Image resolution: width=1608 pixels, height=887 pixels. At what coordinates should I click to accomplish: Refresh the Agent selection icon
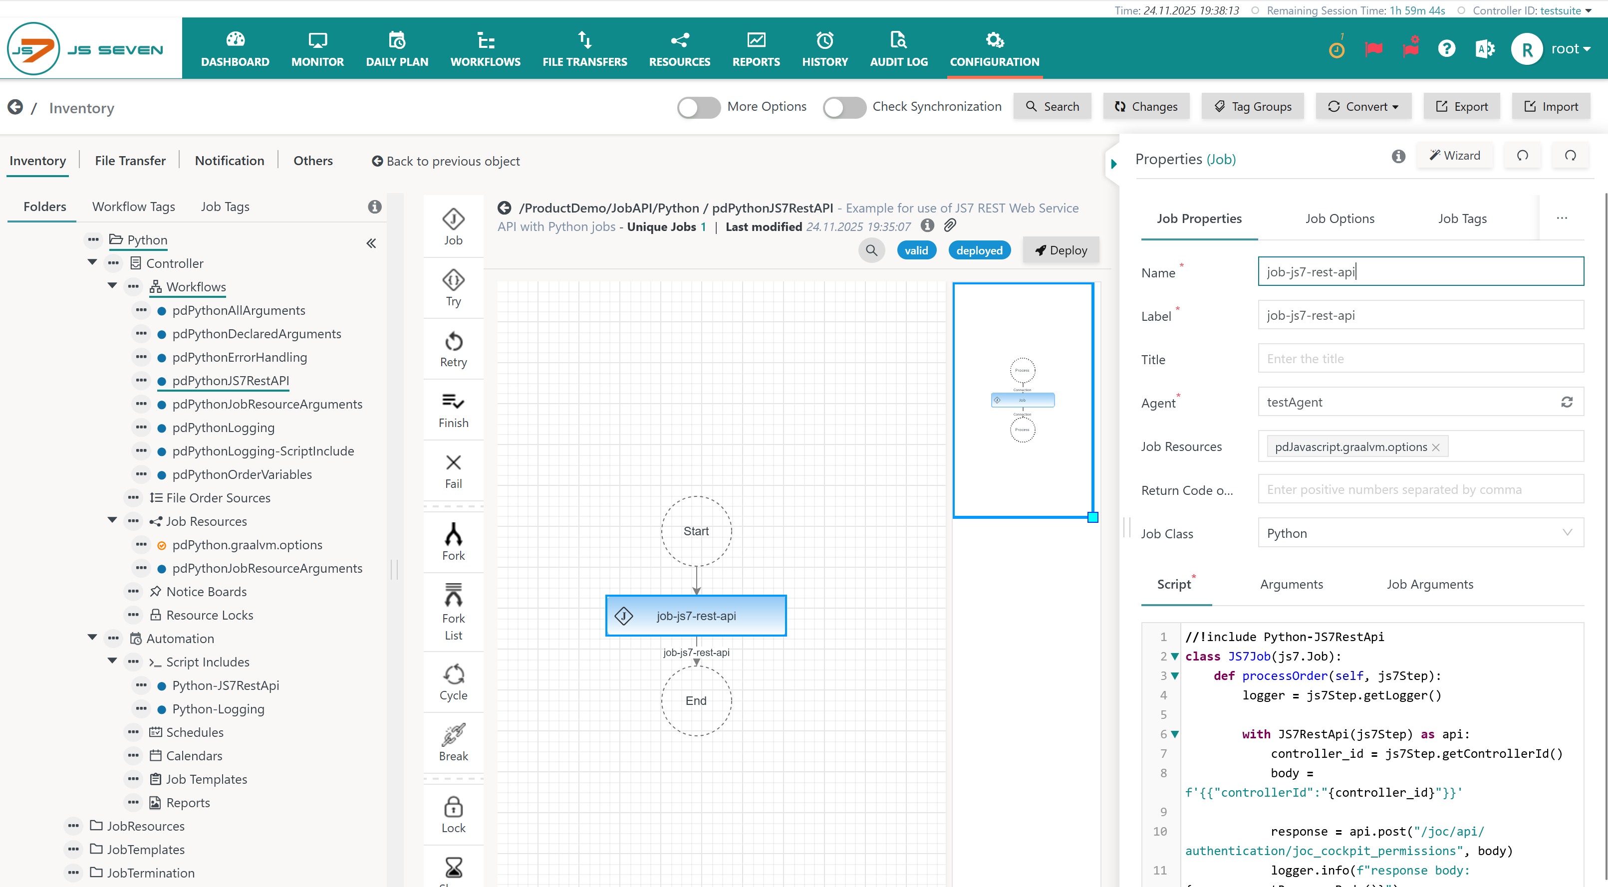pos(1566,402)
